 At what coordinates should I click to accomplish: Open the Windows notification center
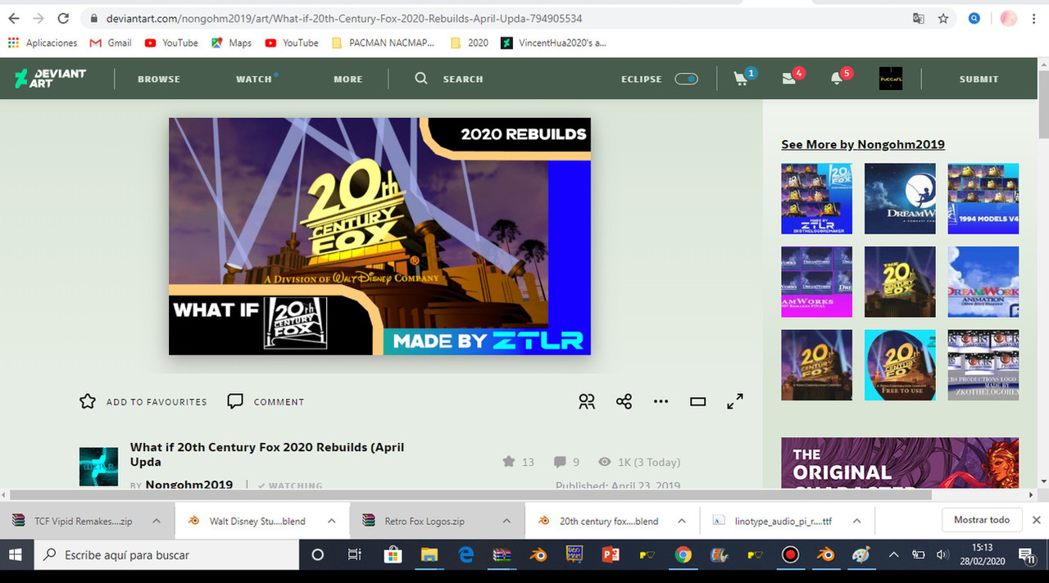point(1025,555)
